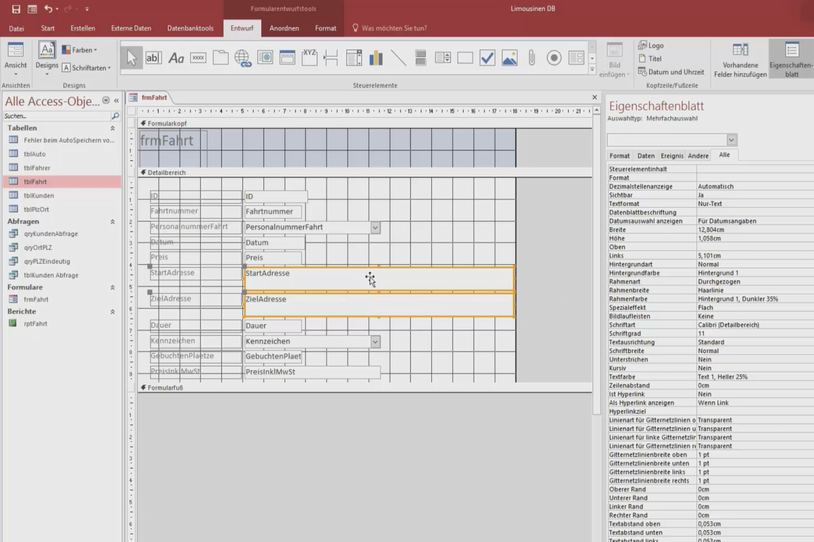Open the Eigenschaftenblatt object selection dropdown
The image size is (814, 542).
coord(731,140)
